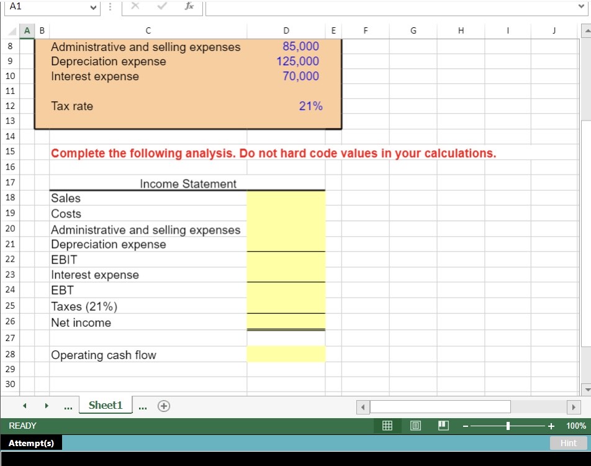
Task: Click the Zoom Out minus icon
Action: (465, 426)
